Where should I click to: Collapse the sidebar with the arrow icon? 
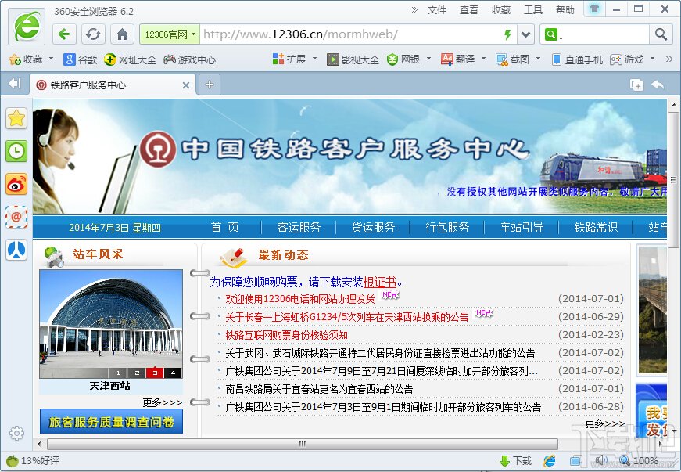15,84
